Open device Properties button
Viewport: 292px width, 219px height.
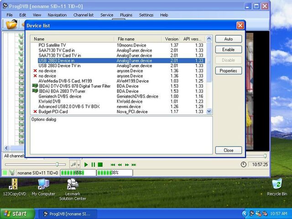229,71
